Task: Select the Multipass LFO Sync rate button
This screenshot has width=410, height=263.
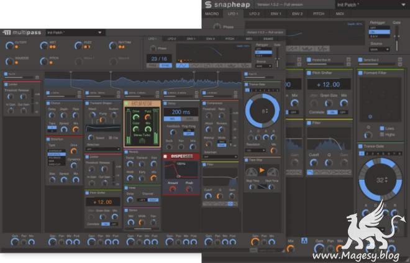Action: pyautogui.click(x=165, y=66)
